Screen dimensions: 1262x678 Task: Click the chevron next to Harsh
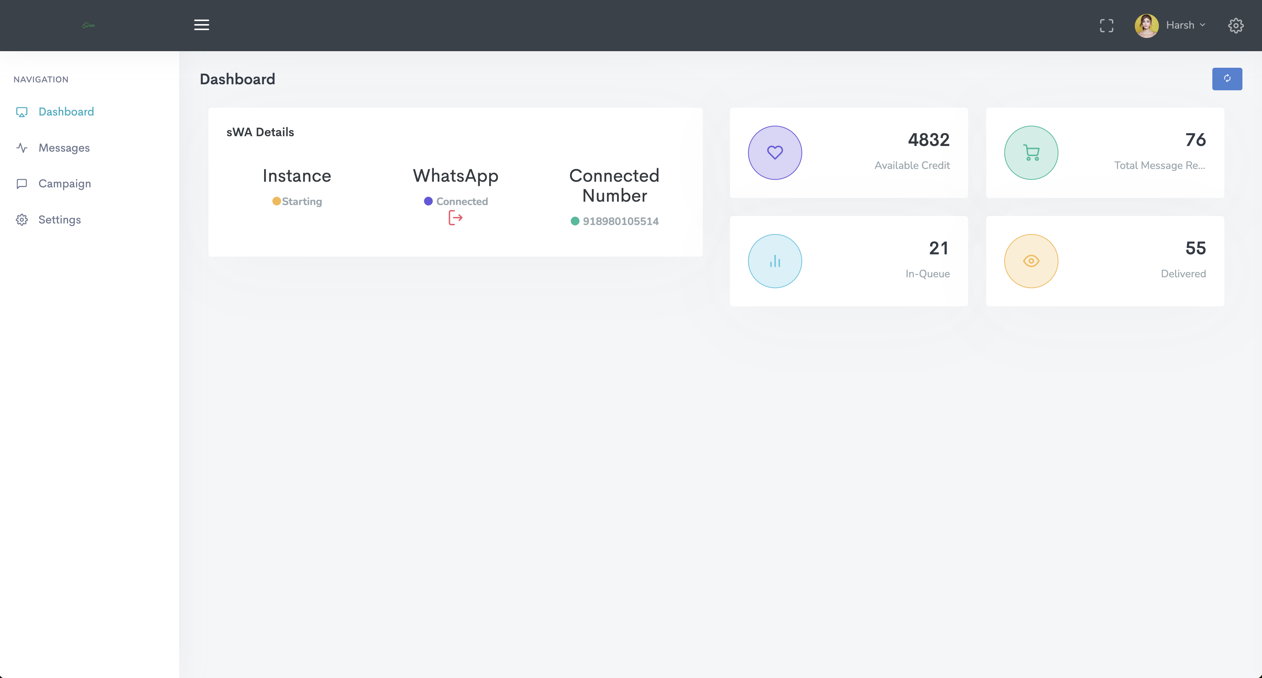click(x=1203, y=25)
